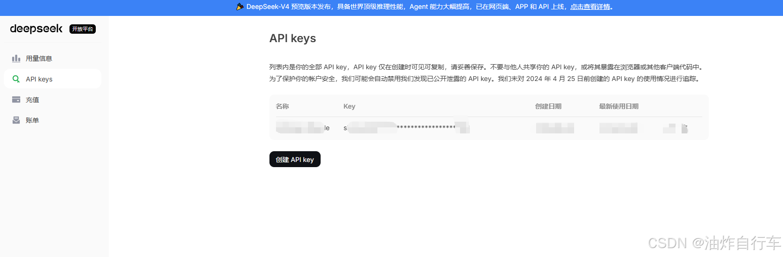Click the API keys page heading

click(292, 38)
